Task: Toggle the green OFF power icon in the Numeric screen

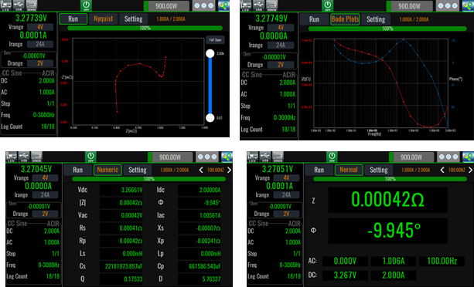Action: pos(90,157)
